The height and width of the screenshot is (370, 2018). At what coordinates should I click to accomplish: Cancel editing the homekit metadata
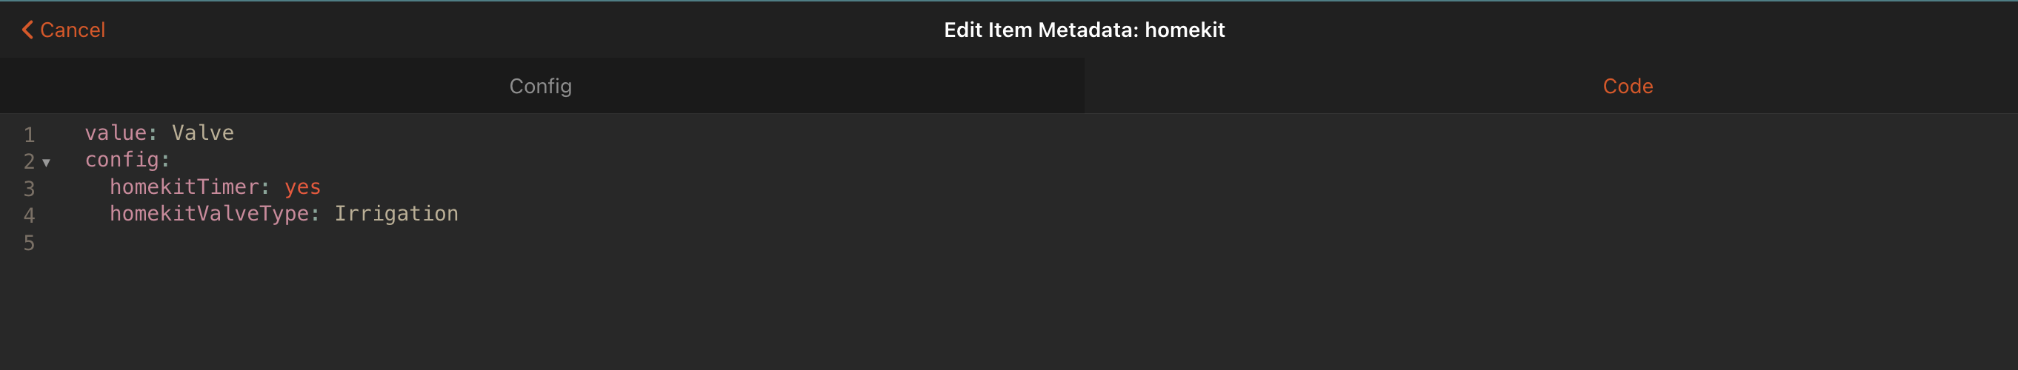pyautogui.click(x=64, y=30)
